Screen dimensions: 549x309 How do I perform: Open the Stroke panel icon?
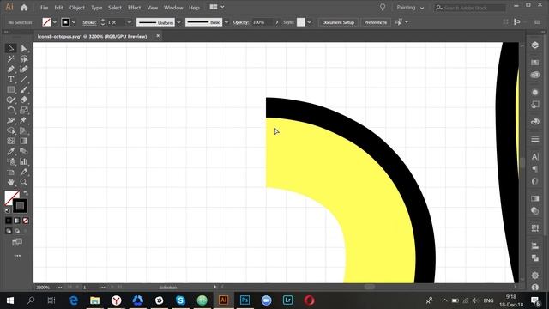pyautogui.click(x=534, y=139)
